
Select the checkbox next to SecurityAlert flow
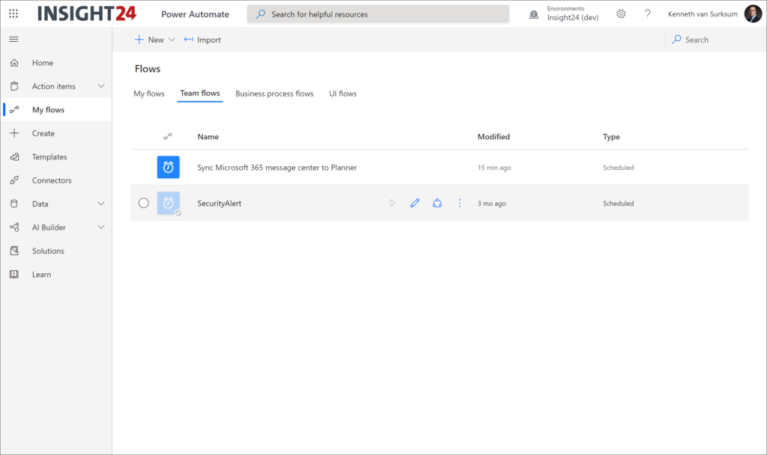144,203
